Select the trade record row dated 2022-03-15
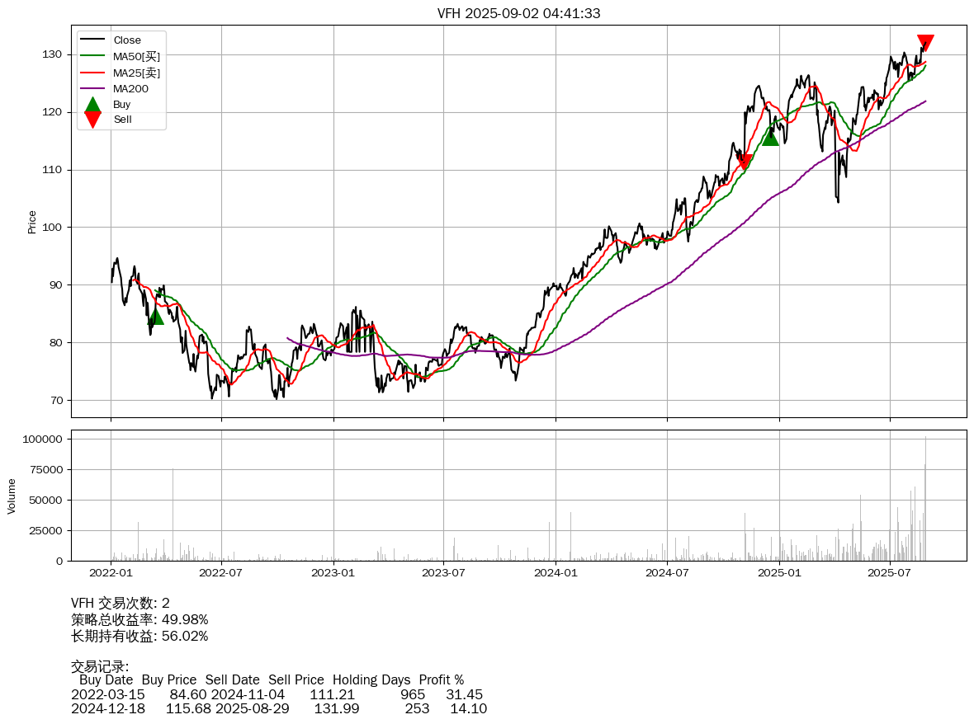This screenshot has width=974, height=724. [277, 694]
